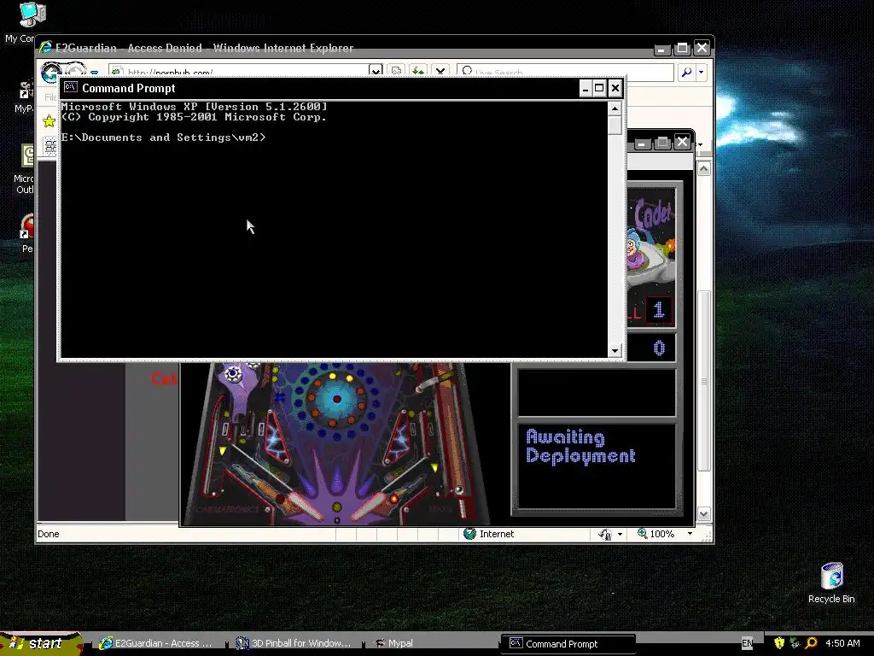Click the Command Prompt scroll down arrow
874x656 pixels.
click(x=615, y=351)
